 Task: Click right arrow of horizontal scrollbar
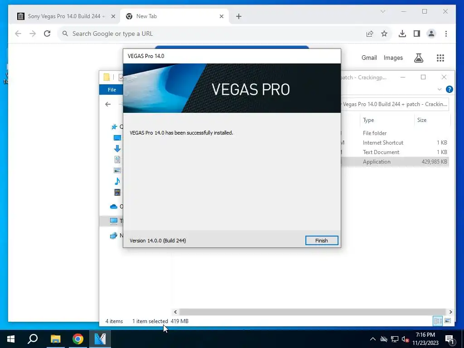(450, 312)
